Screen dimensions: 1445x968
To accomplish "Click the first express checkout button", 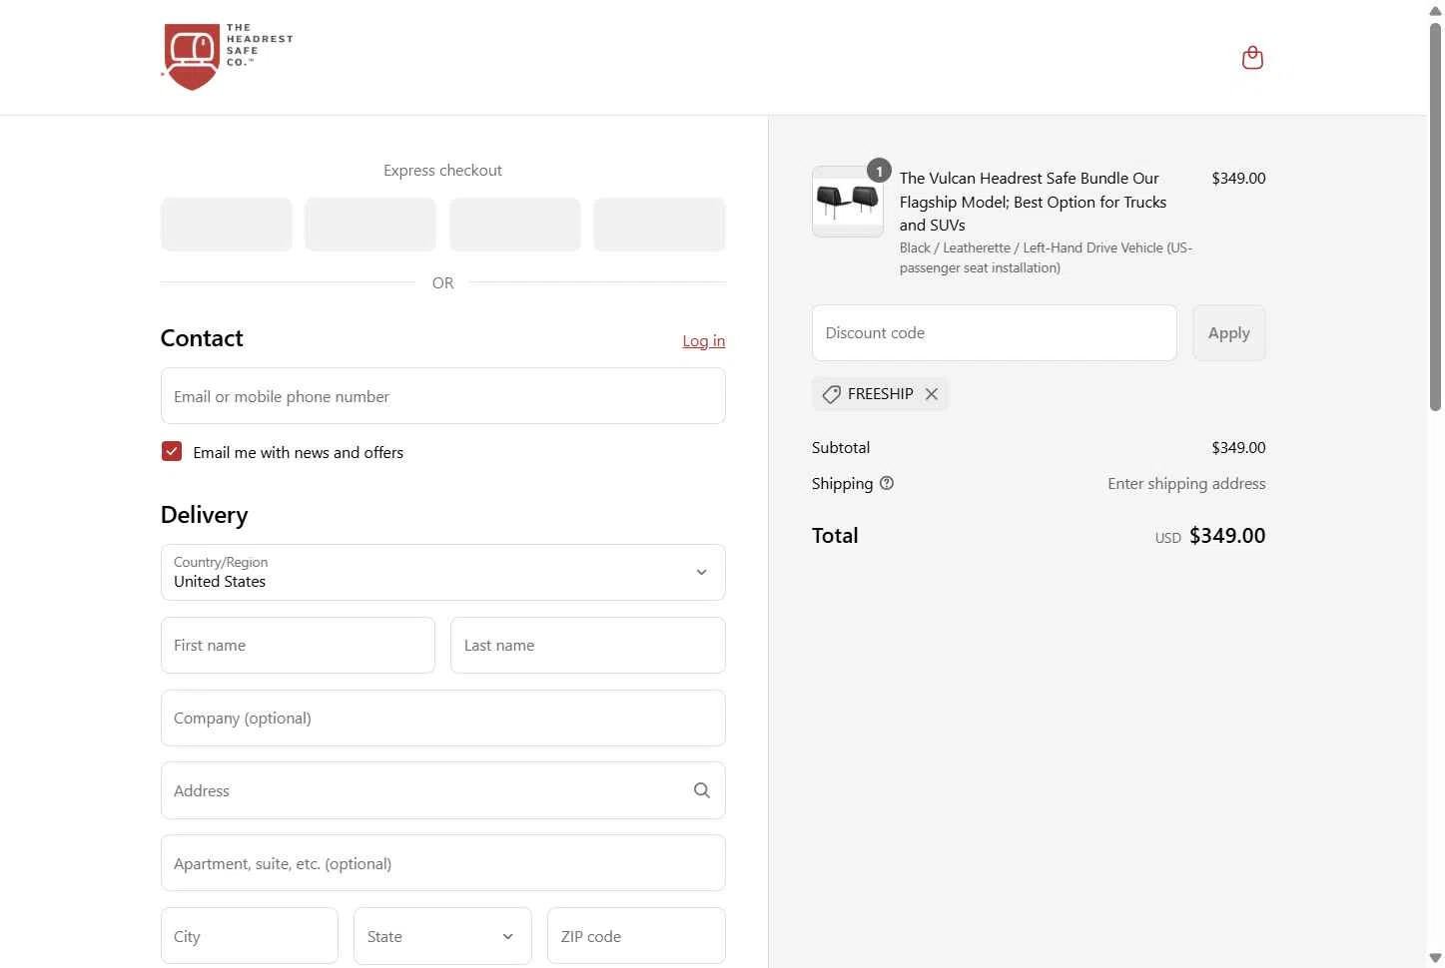I will tap(227, 225).
